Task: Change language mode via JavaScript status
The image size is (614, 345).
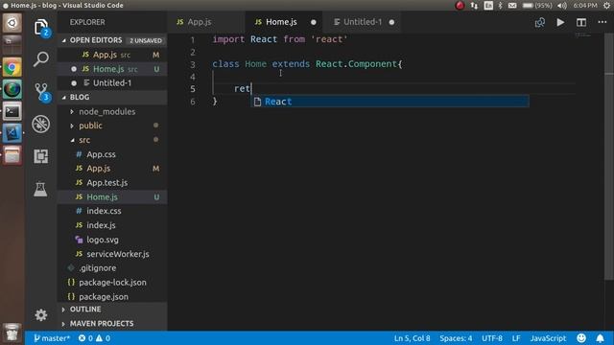Action: [548, 338]
